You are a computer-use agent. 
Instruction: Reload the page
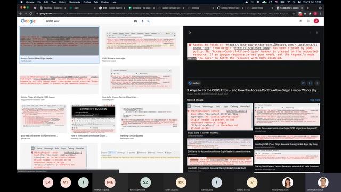(31, 13)
